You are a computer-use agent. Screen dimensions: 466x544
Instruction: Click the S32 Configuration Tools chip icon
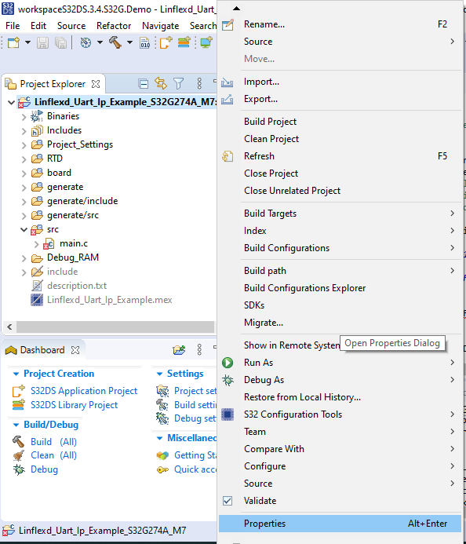click(228, 414)
